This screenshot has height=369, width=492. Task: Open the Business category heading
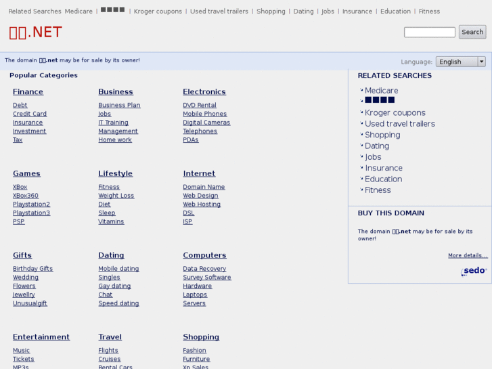tap(116, 91)
